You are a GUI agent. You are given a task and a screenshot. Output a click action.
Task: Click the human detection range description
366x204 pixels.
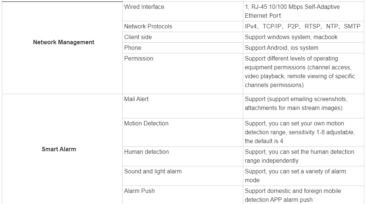(299, 156)
